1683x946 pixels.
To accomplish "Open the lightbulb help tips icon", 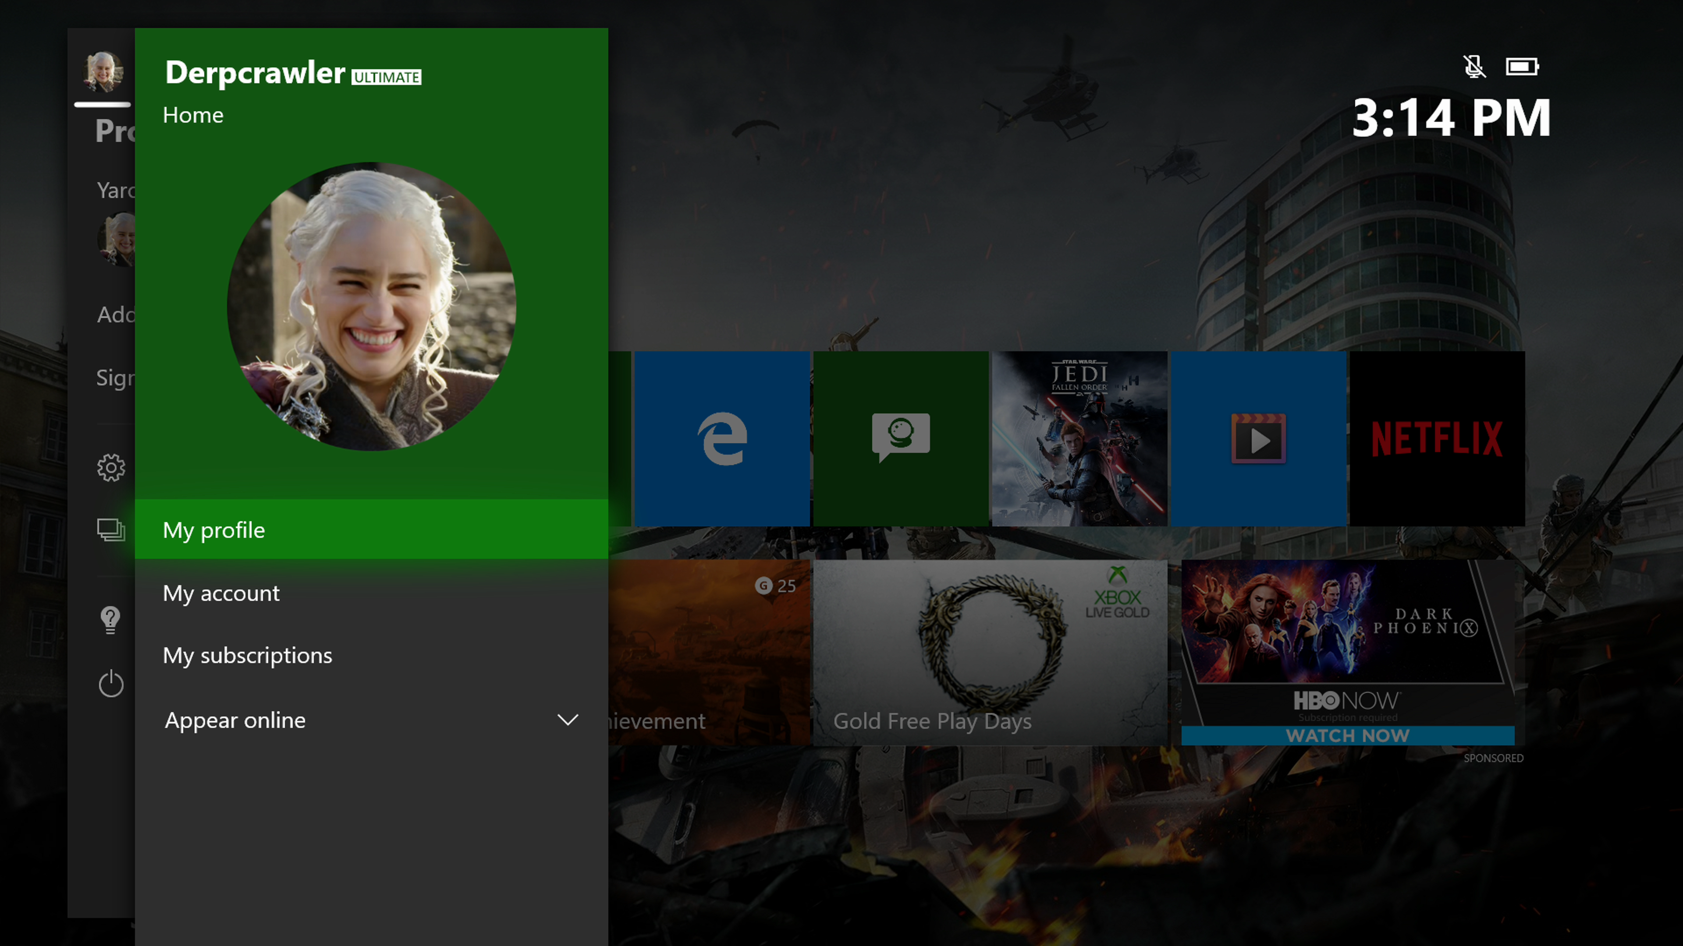I will pyautogui.click(x=110, y=620).
